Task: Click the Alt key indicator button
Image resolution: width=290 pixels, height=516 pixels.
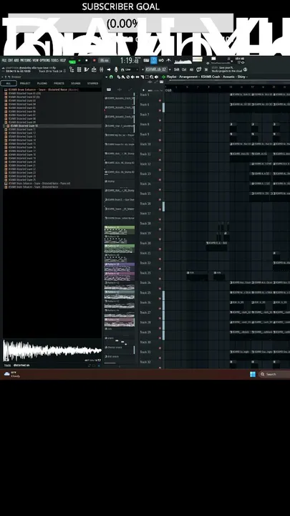Action: click(x=191, y=70)
